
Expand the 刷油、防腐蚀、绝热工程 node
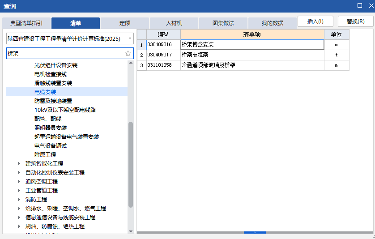[x=19, y=226]
